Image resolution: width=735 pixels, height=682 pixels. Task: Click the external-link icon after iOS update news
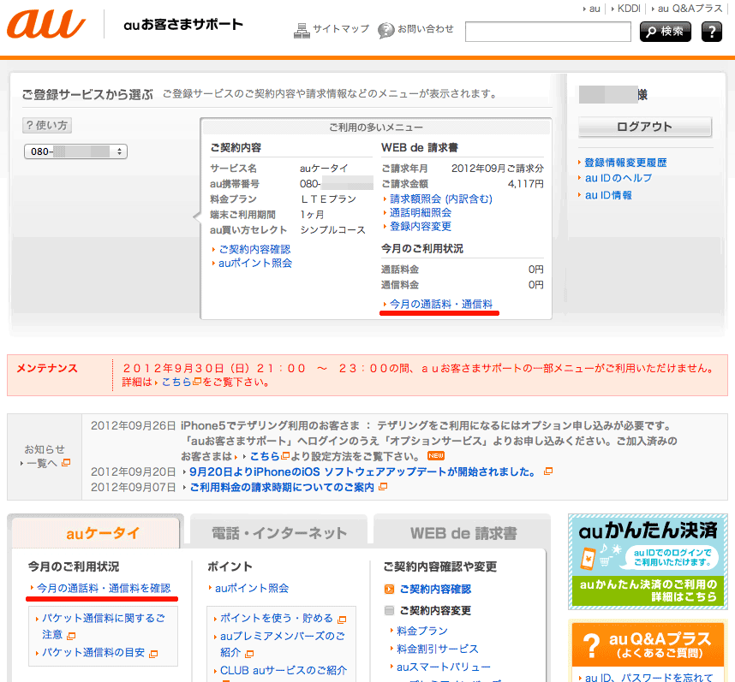[x=548, y=471]
